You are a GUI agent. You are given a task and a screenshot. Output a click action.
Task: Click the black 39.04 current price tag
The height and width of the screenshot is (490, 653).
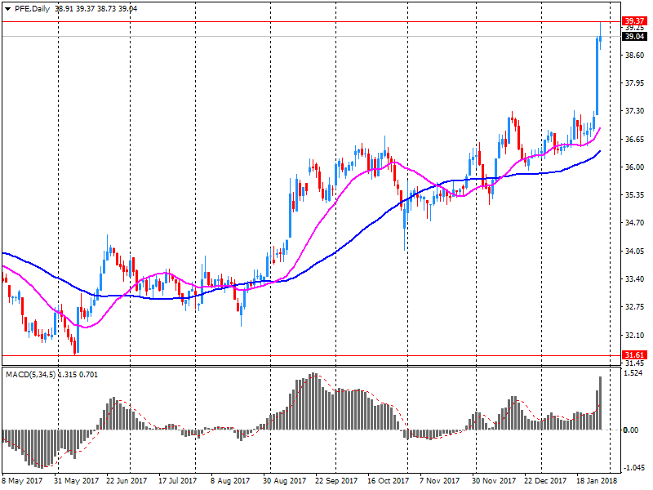[633, 37]
